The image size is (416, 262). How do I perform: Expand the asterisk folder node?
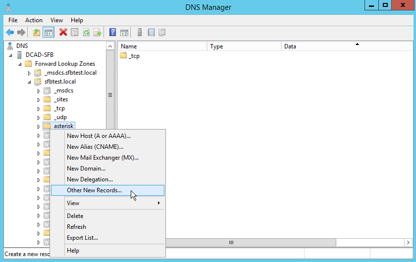coord(39,127)
